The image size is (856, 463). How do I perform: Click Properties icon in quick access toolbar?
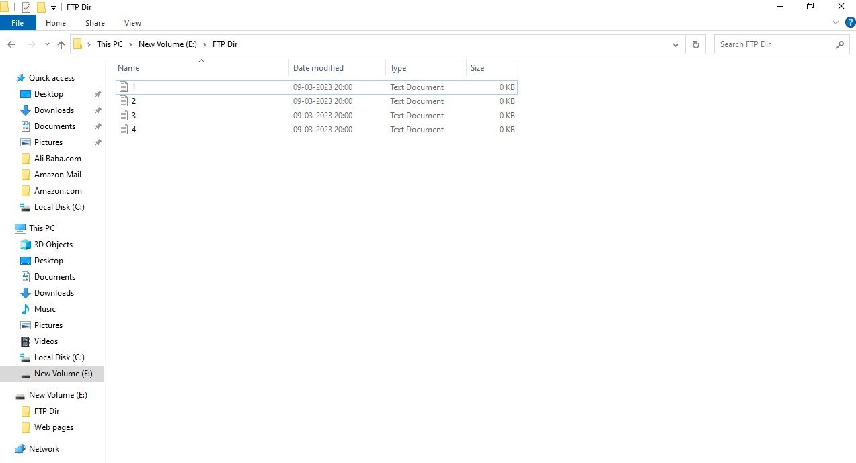[26, 7]
